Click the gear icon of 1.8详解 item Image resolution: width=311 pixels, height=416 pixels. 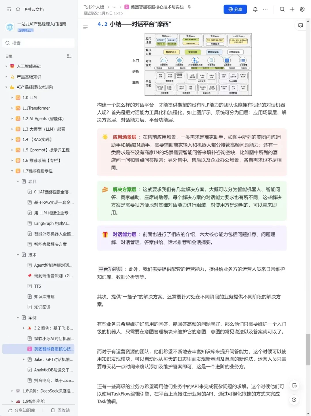pos(18,391)
